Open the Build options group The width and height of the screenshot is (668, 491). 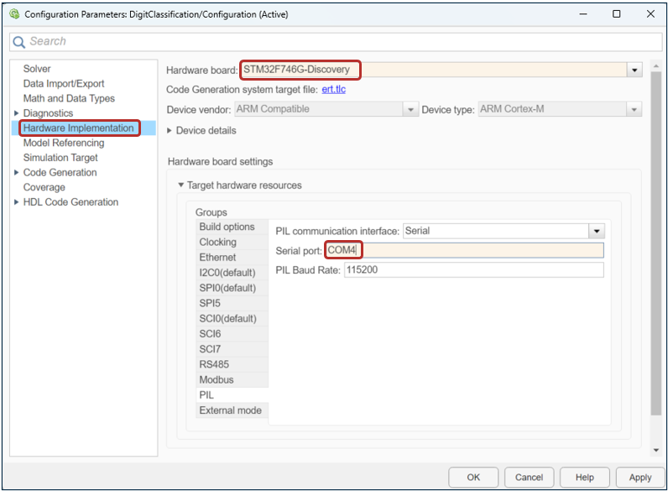[227, 227]
